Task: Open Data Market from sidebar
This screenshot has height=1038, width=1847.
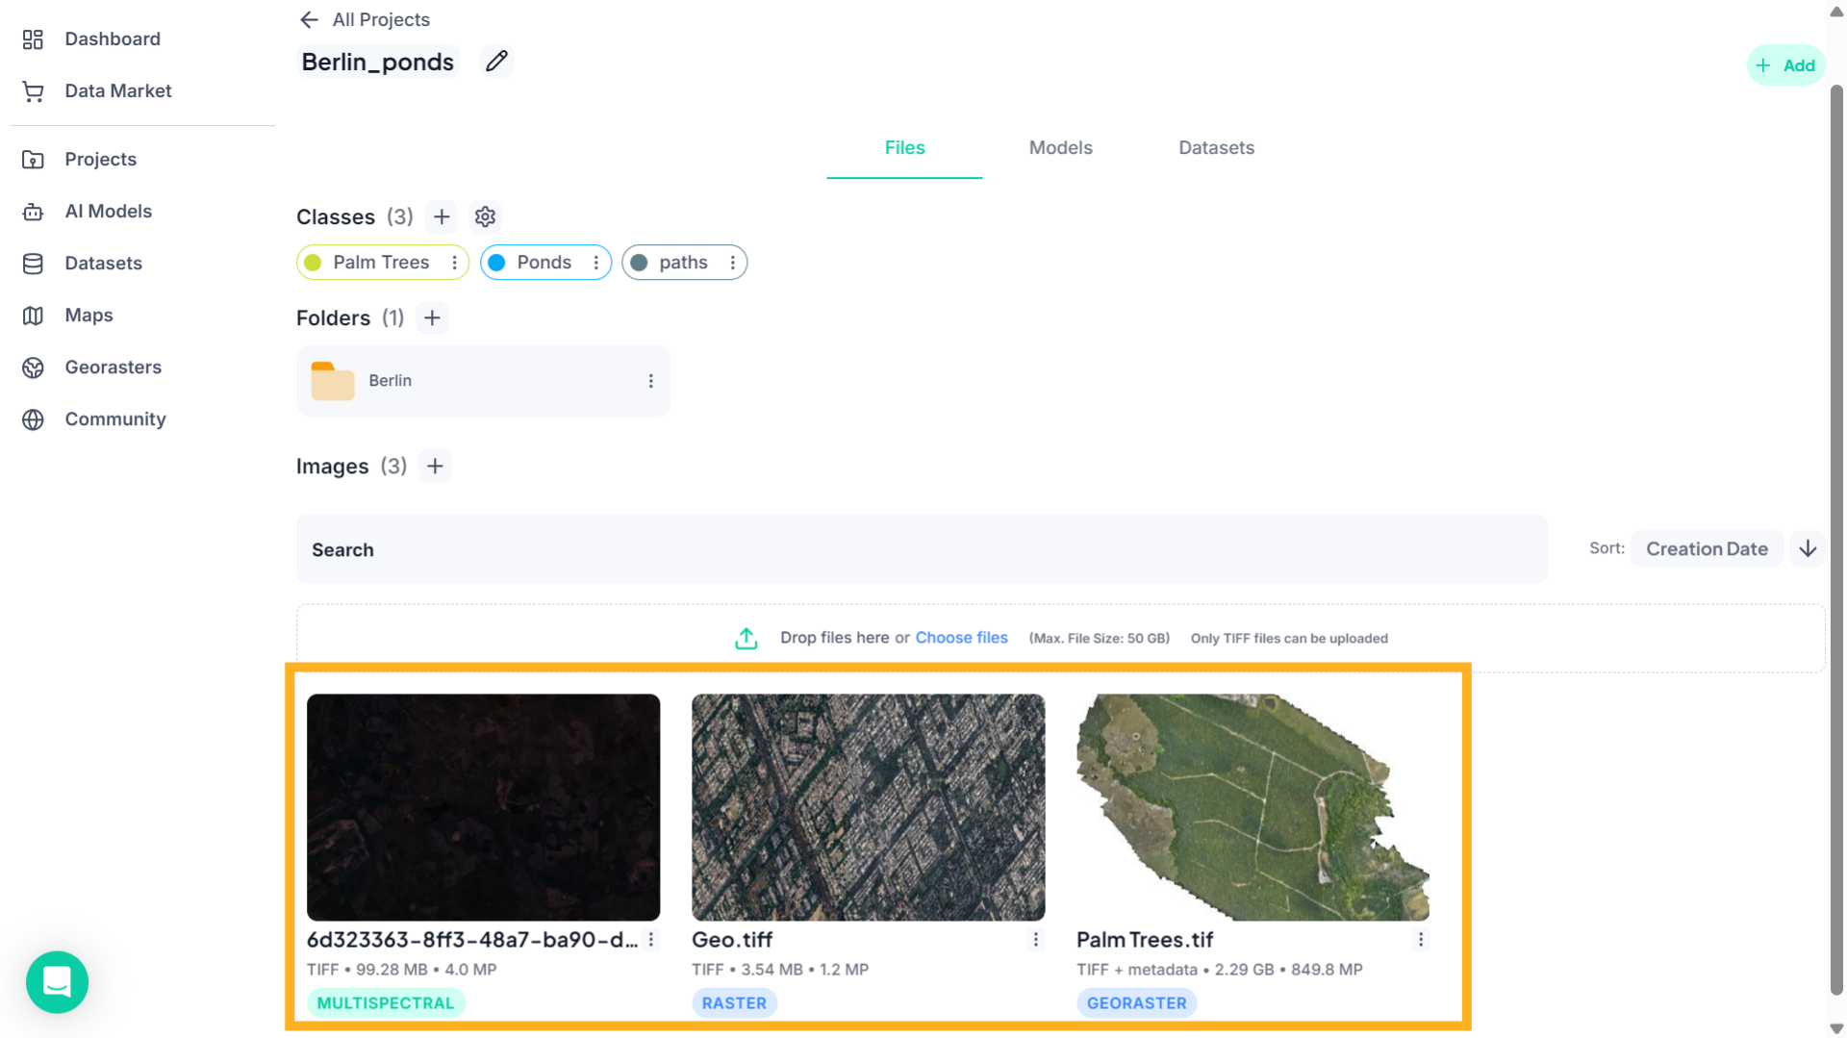Action: (x=118, y=91)
